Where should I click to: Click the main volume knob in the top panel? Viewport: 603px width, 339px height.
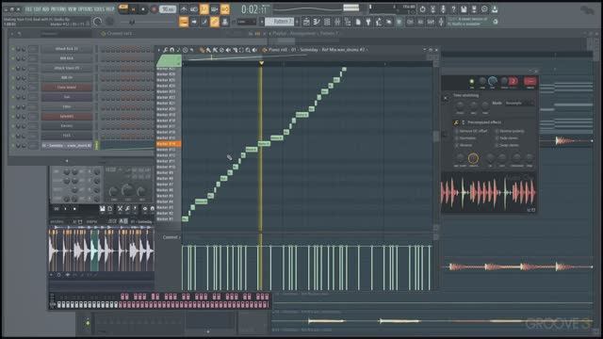click(98, 22)
